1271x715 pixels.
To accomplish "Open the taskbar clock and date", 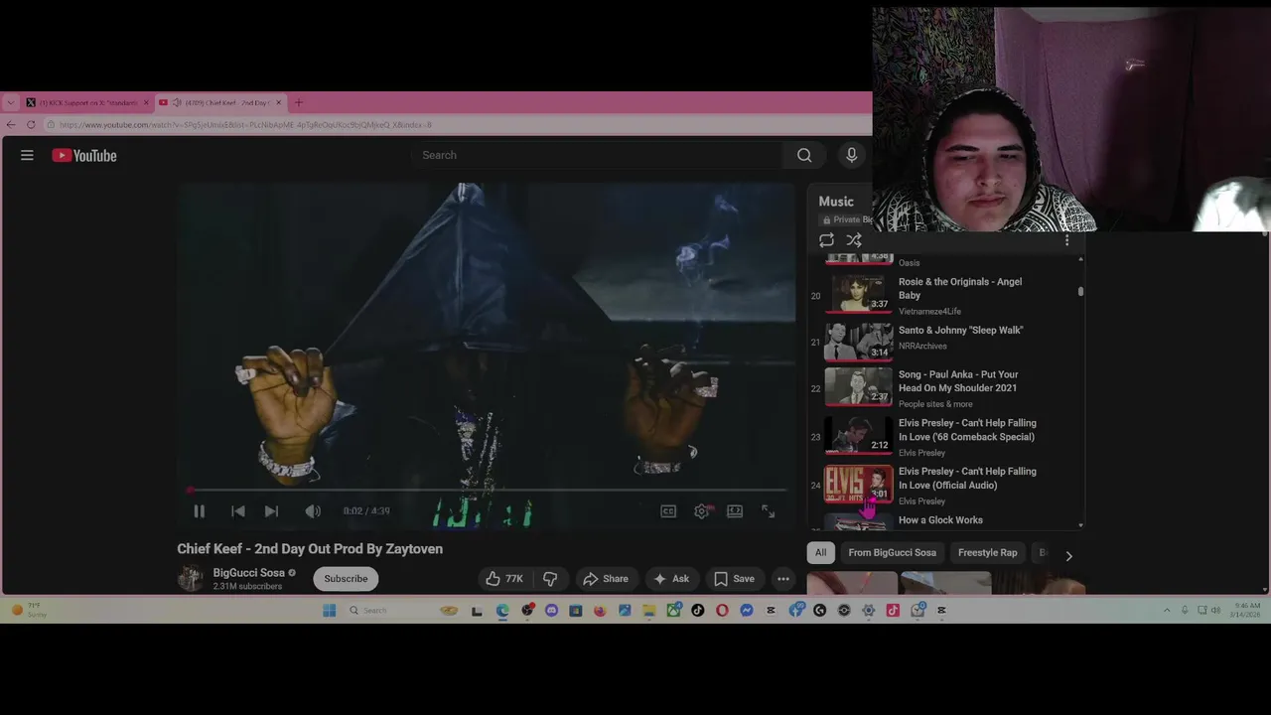I will pyautogui.click(x=1247, y=611).
